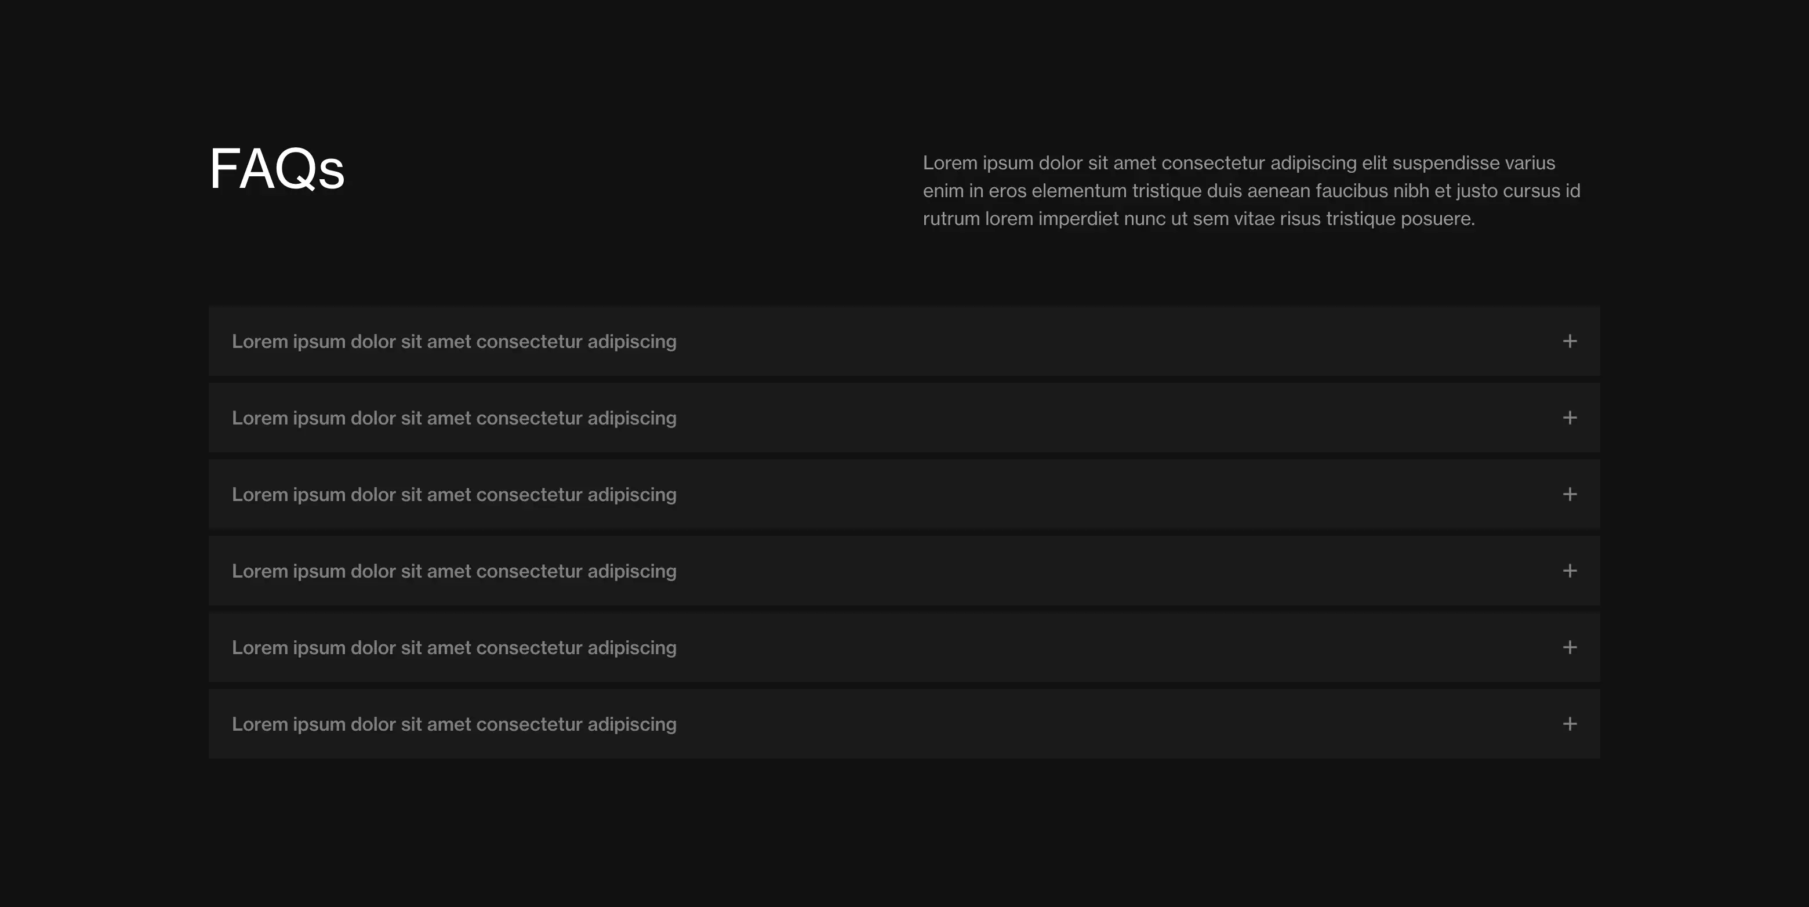
Task: Click the plus icon on the third FAQ row
Action: click(1570, 495)
